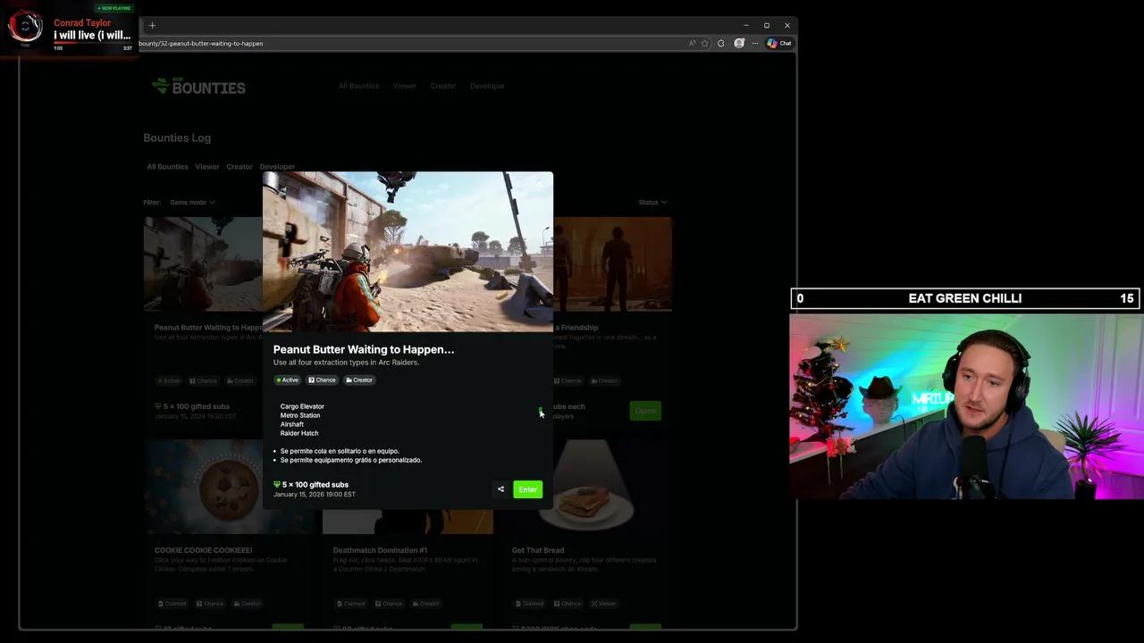Open a new browser tab
The height and width of the screenshot is (643, 1144).
click(152, 25)
